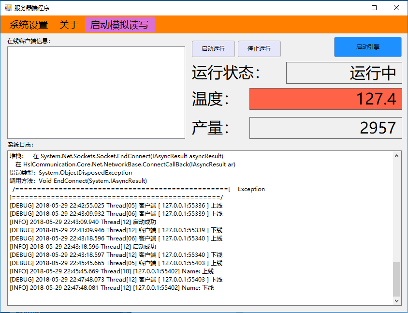408x313 pixels.
Task: Click the red temperature display showing 127.4
Action: [x=325, y=99]
